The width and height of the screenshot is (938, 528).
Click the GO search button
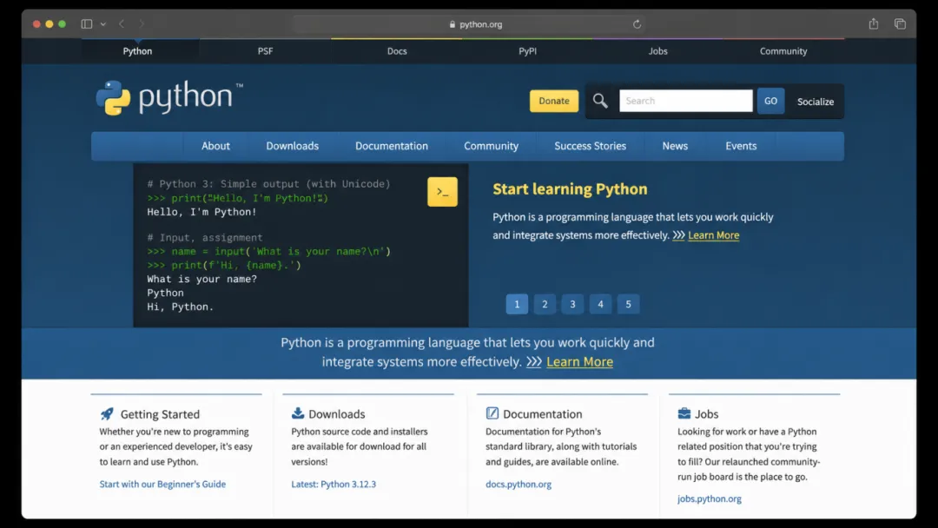pos(770,101)
